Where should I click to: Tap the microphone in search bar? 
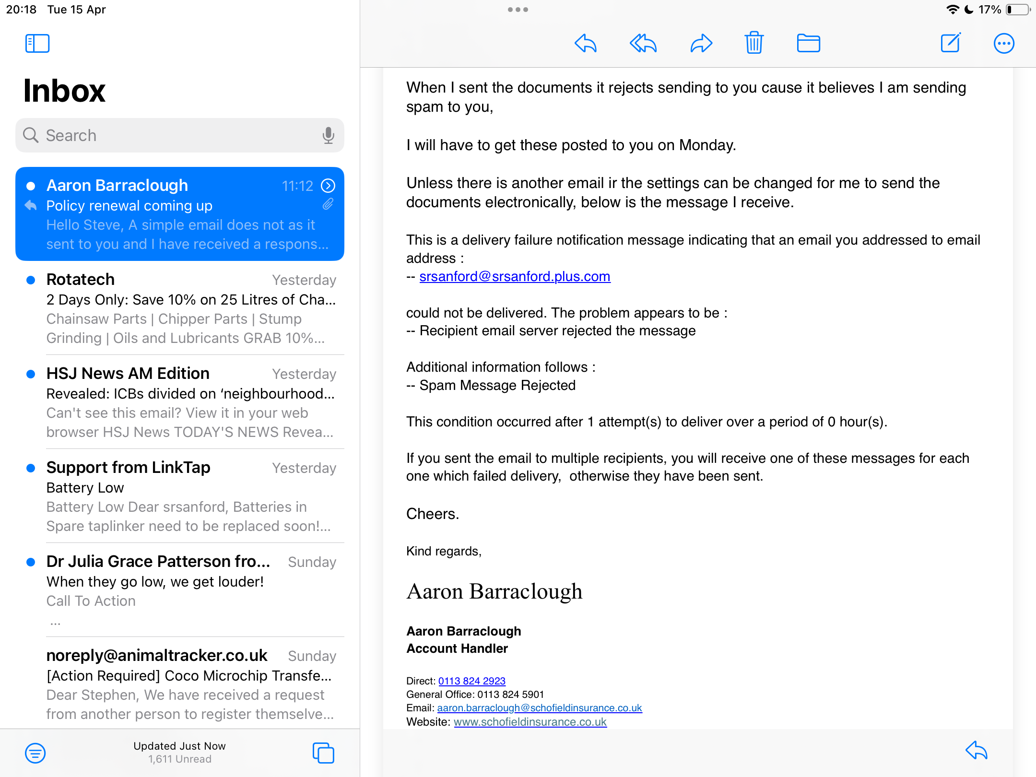pos(328,136)
